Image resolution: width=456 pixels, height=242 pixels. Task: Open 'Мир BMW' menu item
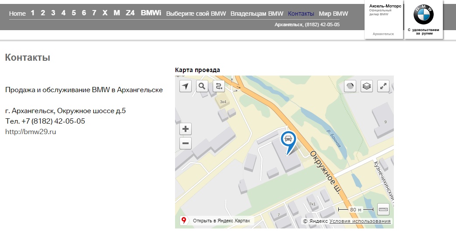click(333, 14)
